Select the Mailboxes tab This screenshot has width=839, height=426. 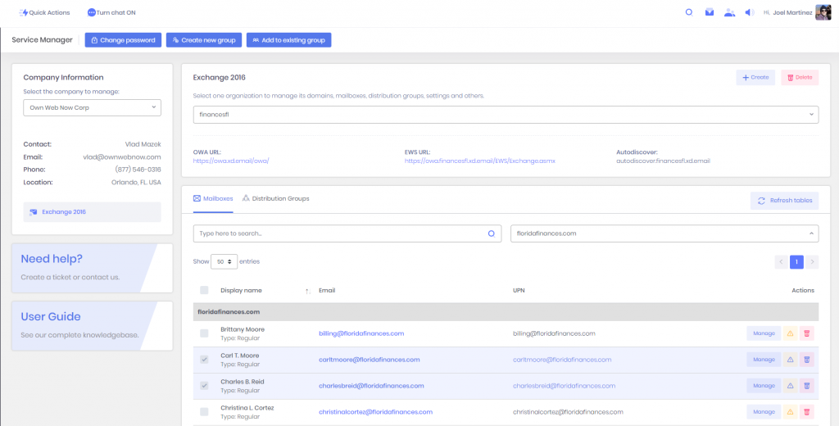[213, 199]
